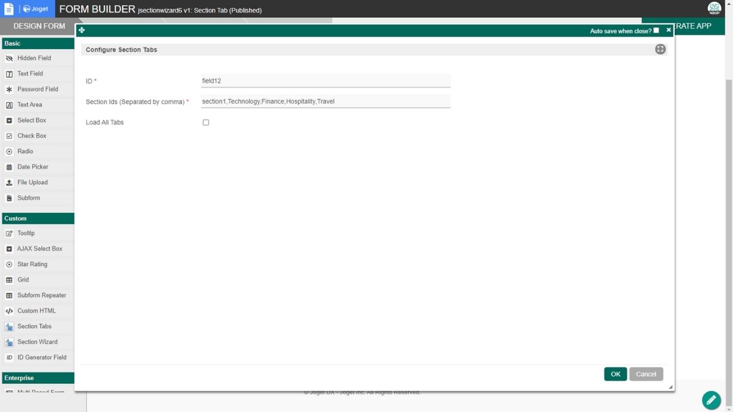Click the fullscreen icon in dialog header
733x412 pixels.
[660, 49]
